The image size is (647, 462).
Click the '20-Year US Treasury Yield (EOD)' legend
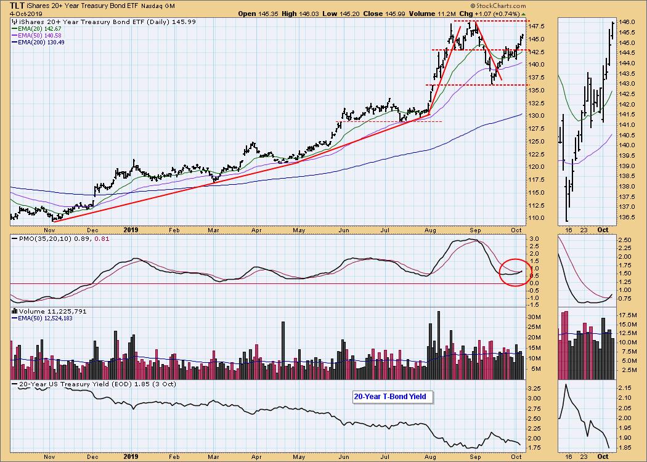(94, 384)
